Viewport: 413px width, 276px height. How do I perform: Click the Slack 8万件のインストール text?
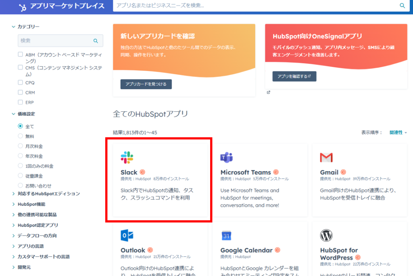click(171, 179)
